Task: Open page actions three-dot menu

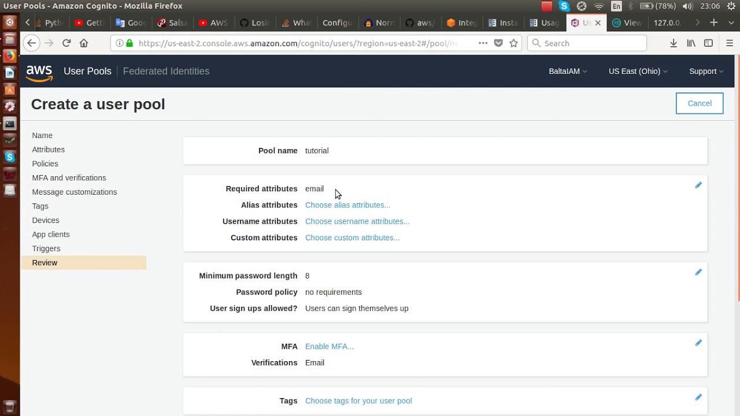Action: (483, 43)
